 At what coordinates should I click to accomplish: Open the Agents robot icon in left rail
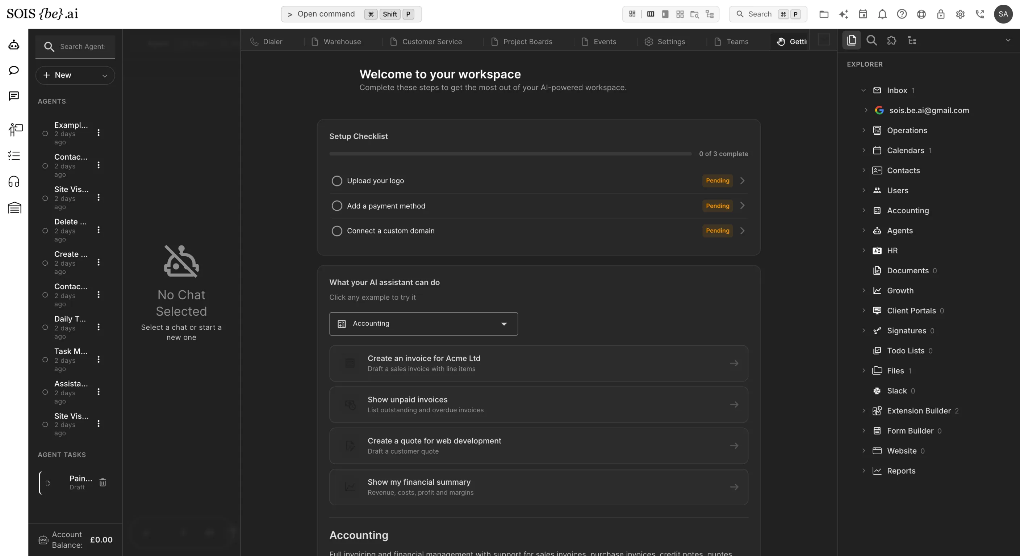point(14,45)
